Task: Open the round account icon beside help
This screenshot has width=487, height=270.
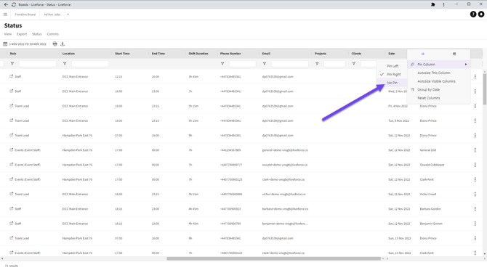Action: 481,15
